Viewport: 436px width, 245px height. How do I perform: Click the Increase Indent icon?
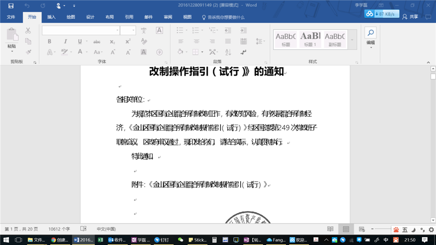tap(244, 30)
